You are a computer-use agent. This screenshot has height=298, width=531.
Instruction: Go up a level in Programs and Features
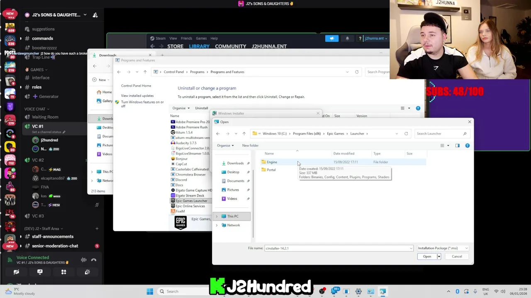tap(145, 72)
